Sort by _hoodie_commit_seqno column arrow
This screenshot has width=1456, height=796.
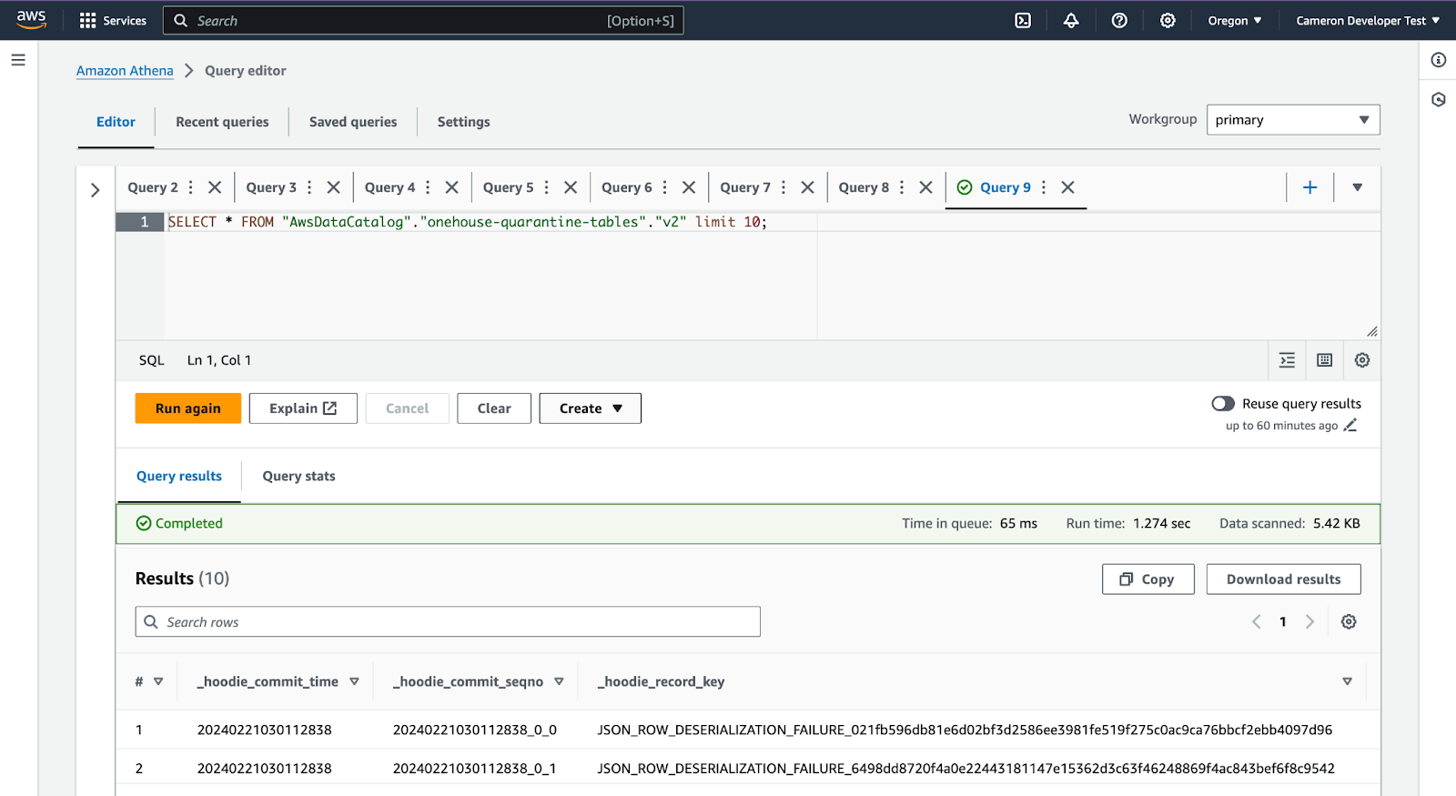point(559,681)
